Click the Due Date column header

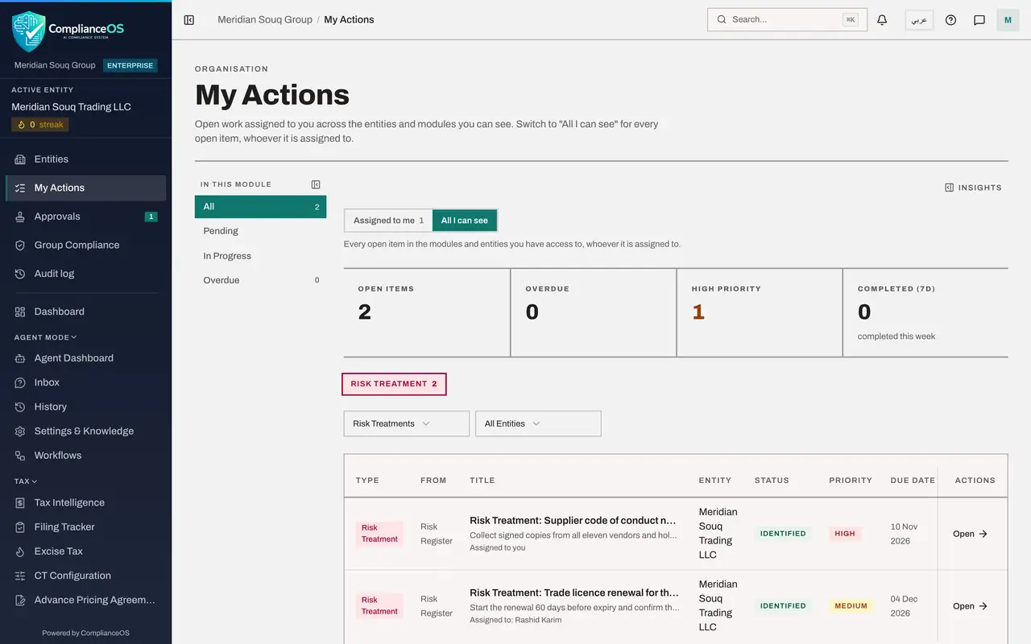[x=913, y=481]
